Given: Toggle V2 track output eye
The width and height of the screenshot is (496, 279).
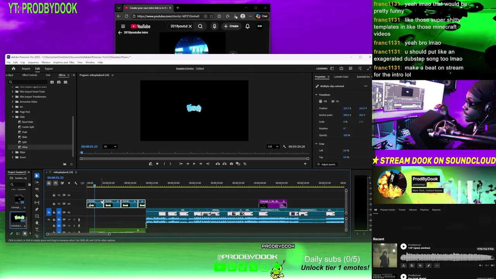Looking at the screenshot, I should (69, 204).
